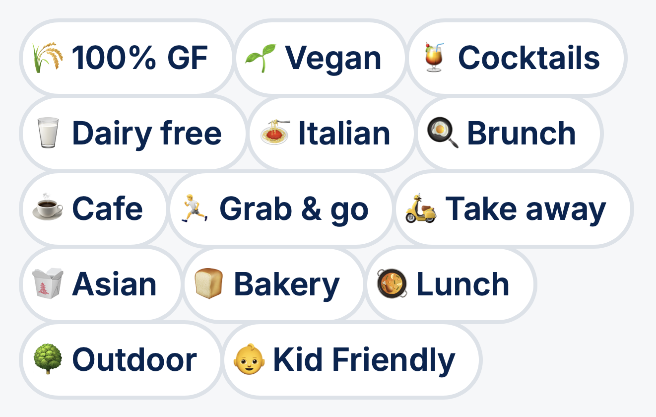Viewport: 656px width, 417px height.
Task: Click the running person icon for Grab & go
Action: tap(195, 208)
